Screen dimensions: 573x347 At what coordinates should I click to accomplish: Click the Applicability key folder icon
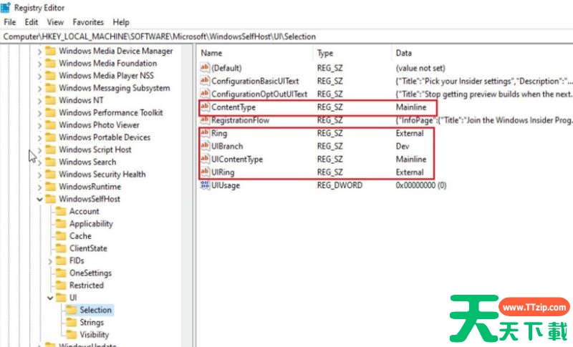tap(61, 224)
